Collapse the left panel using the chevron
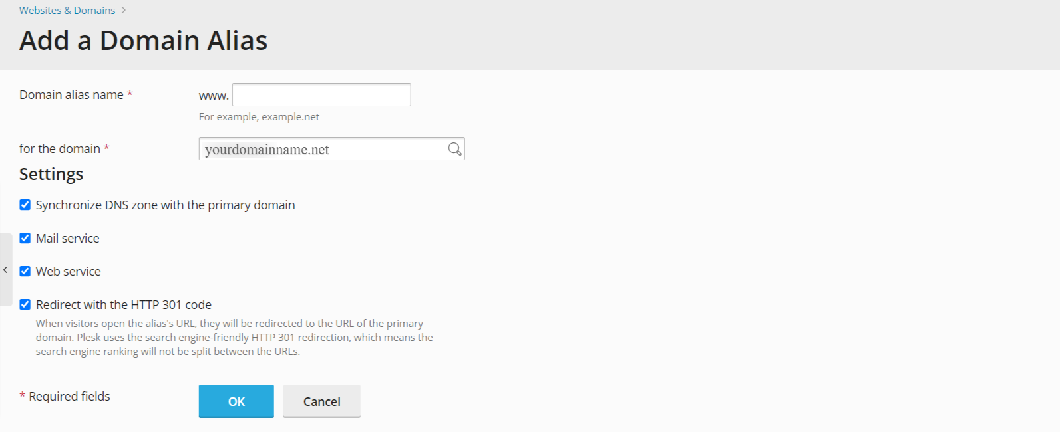 [5, 269]
